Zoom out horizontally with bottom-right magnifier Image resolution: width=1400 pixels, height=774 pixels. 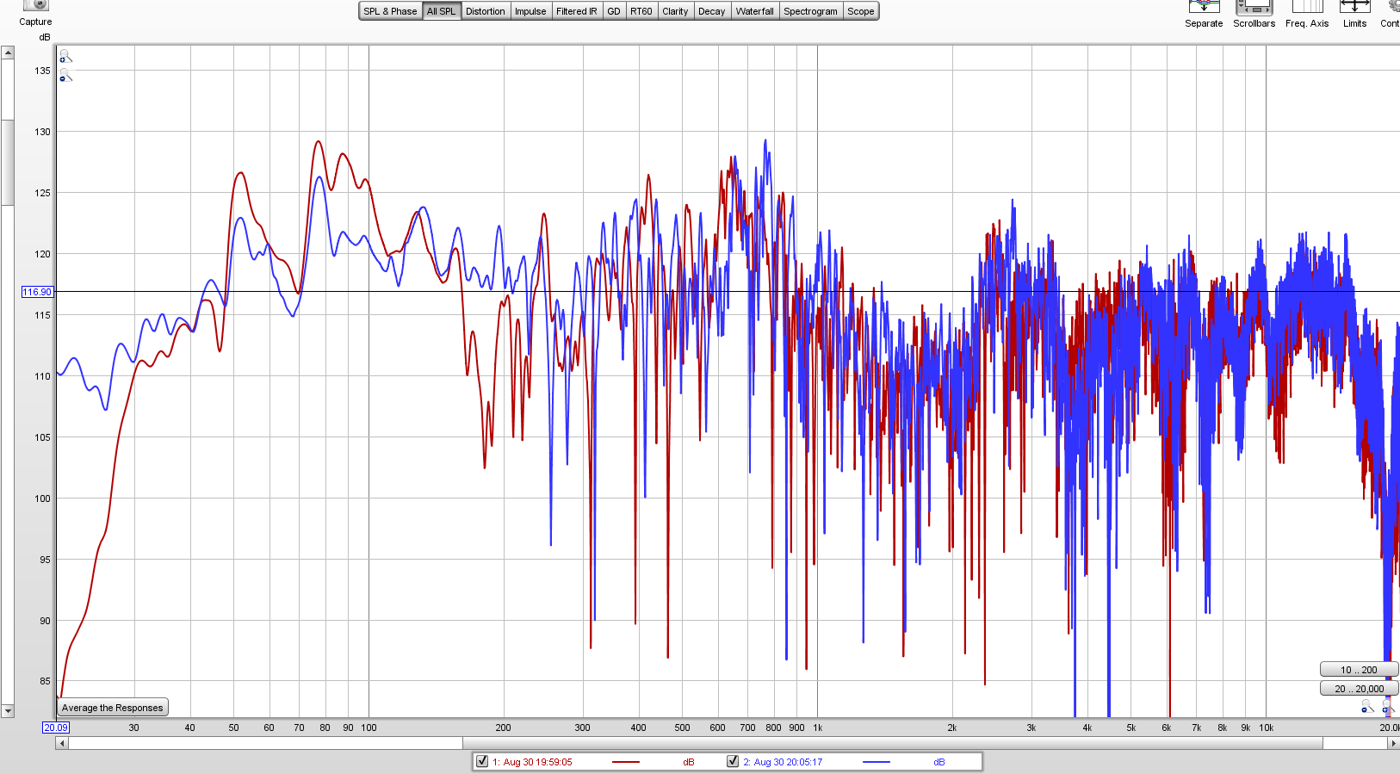point(1366,707)
